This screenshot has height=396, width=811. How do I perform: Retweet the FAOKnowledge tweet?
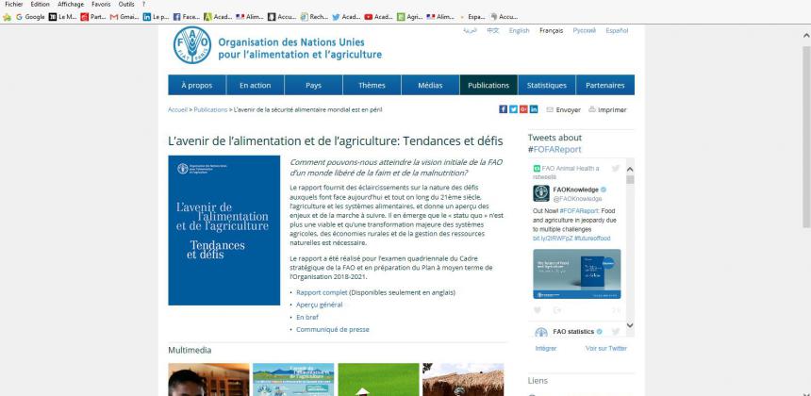[x=557, y=310]
